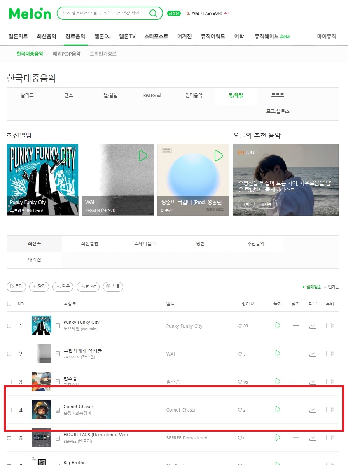Sort the list by 인기순
This screenshot has height=465, width=348.
pyautogui.click(x=333, y=287)
